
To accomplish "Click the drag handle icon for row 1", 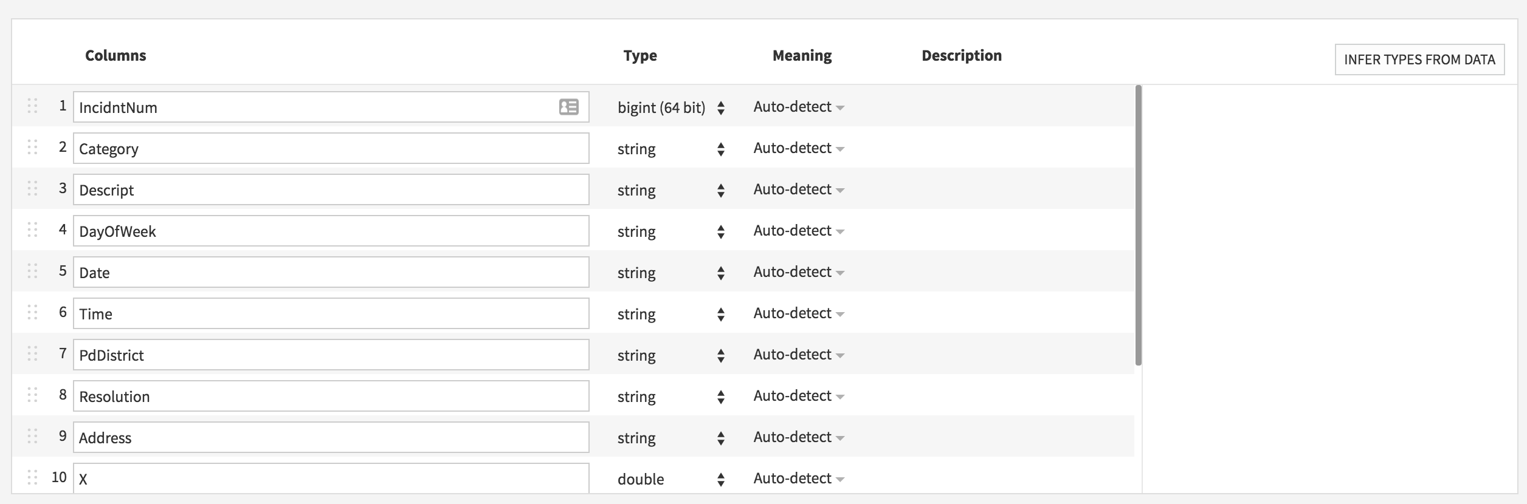I will 33,106.
